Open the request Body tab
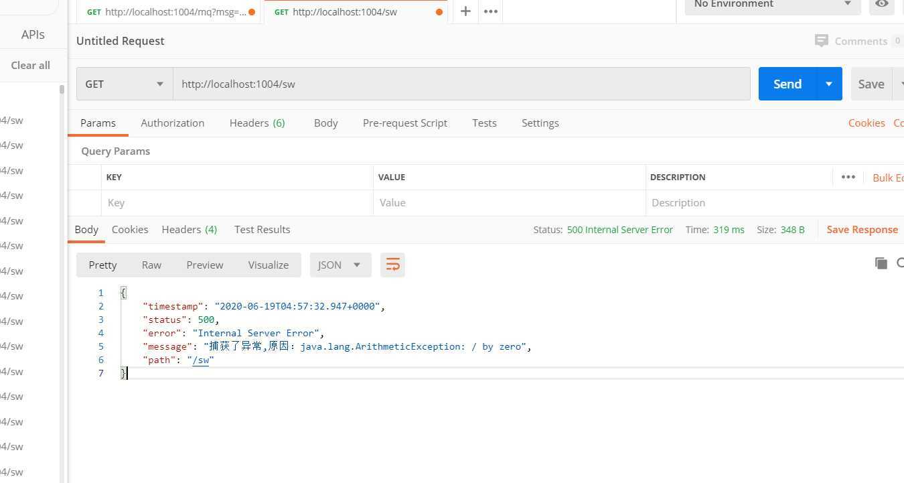904x483 pixels. (x=326, y=123)
